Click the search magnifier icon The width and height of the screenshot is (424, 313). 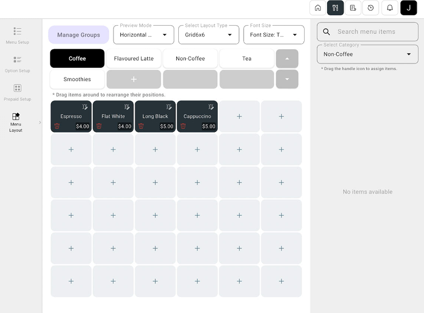point(327,32)
